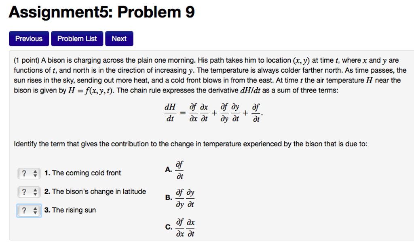The image size is (414, 242).
Task: Select the '?' placeholder in question 1 selector
Action: 24,173
